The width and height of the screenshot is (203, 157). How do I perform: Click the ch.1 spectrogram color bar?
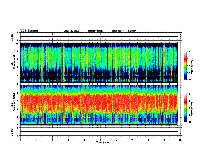coord(185,66)
